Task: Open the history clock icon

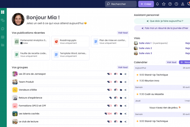Action: (x=176, y=4)
